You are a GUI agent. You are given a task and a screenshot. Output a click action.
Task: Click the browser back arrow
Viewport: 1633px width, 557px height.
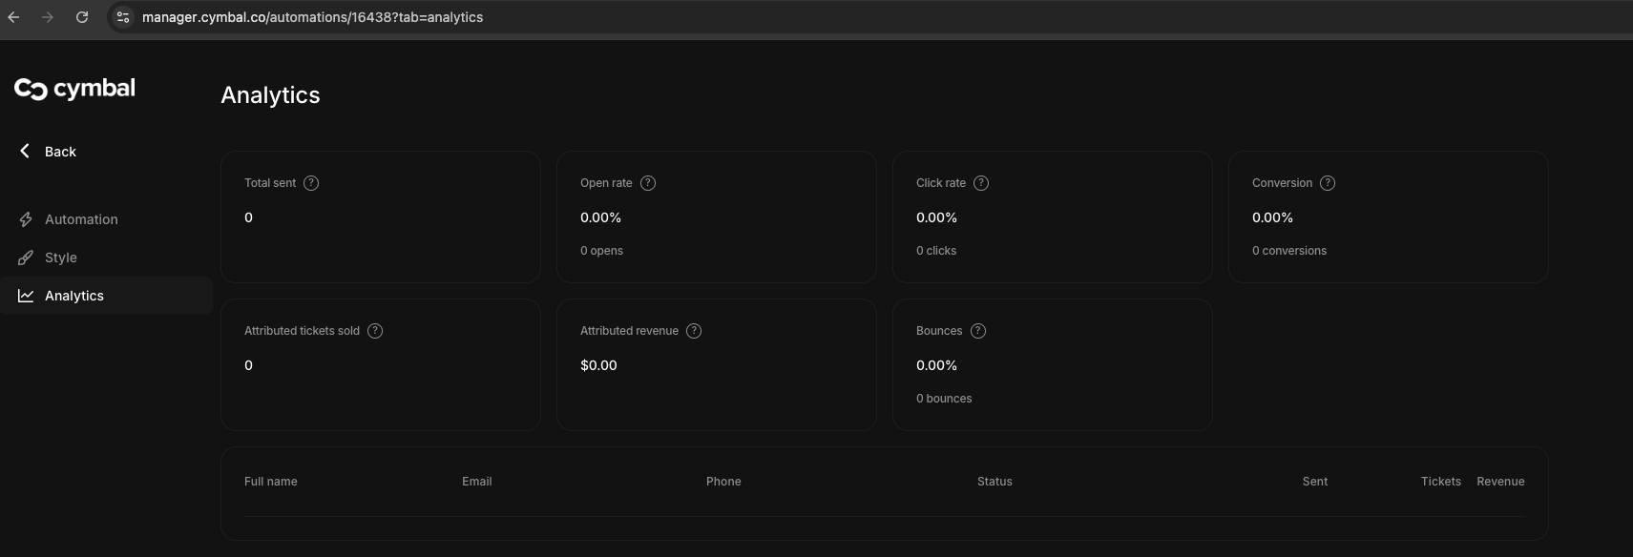[x=13, y=17]
